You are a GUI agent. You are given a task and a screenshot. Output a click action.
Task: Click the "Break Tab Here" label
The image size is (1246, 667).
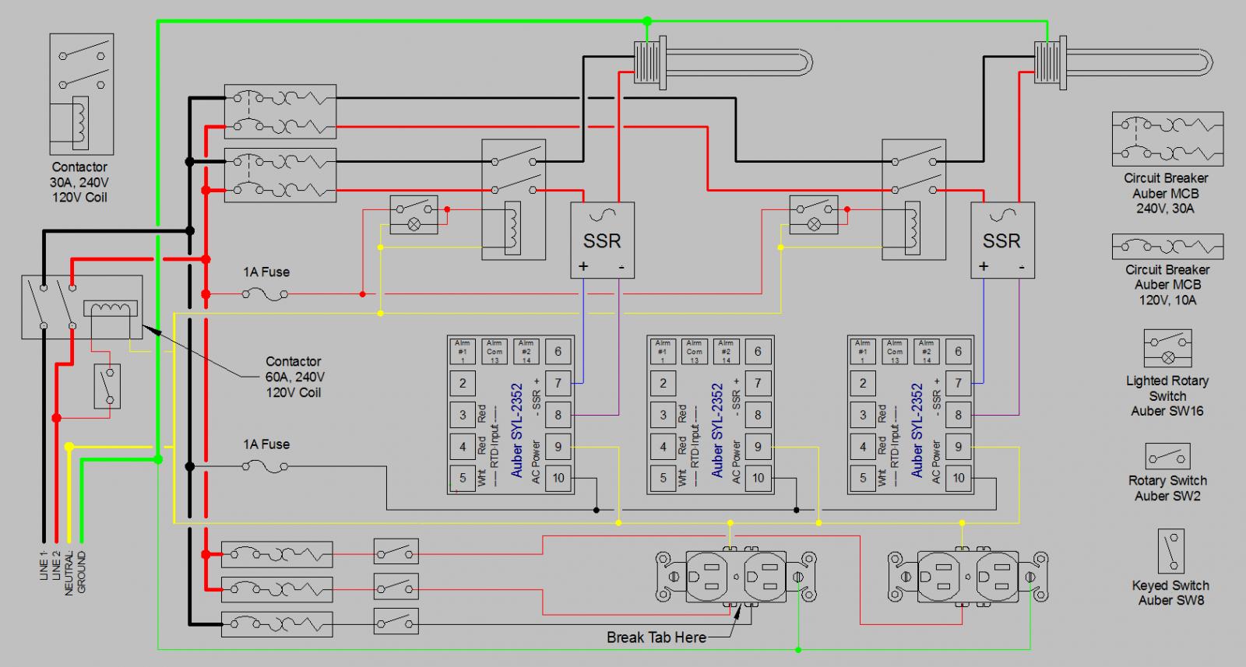(x=656, y=637)
